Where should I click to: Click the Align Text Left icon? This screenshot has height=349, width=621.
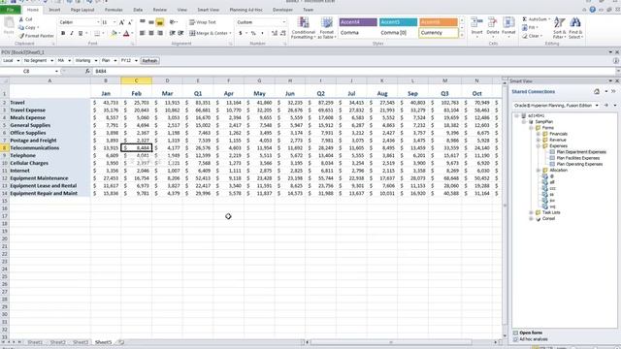coord(143,33)
